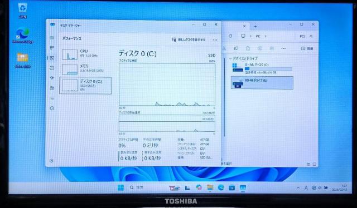Select ローカル ディスク (C:) drive
The height and width of the screenshot is (208, 357).
262,68
